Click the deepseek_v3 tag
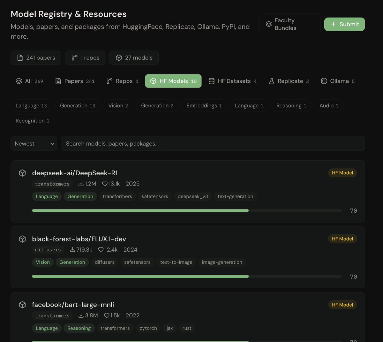This screenshot has width=383, height=342. click(193, 196)
